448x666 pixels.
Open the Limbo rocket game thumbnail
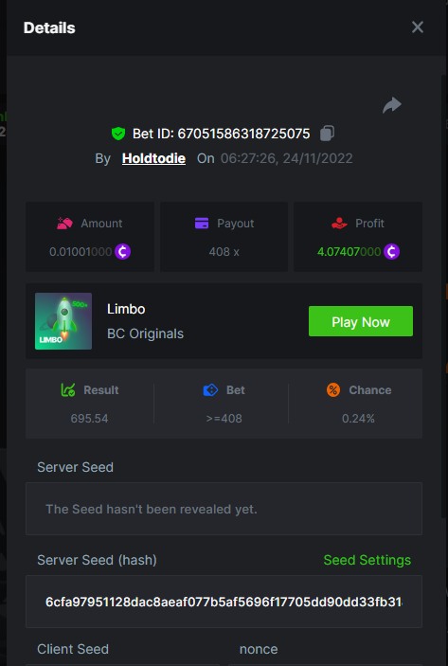click(x=63, y=321)
